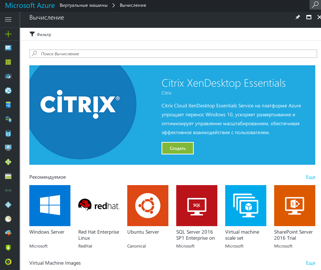Open Virtual networks arrows icon
Screen dimensions: 321x270
tap(8, 190)
